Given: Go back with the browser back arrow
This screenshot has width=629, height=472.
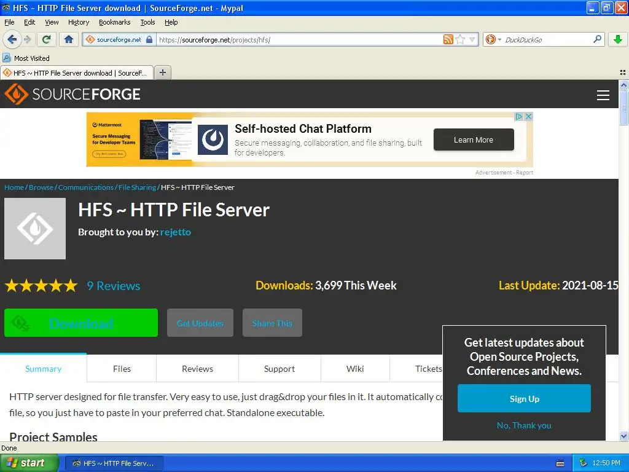Looking at the screenshot, I should point(12,39).
